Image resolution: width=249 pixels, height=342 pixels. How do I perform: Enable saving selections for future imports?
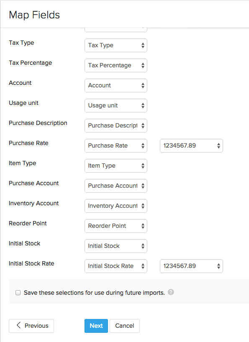[18, 293]
